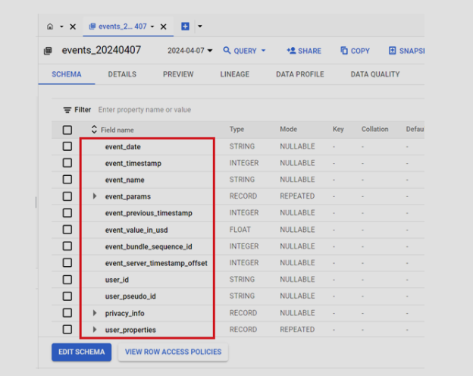Open the home tab dropdown arrow
The image size is (473, 376).
(x=61, y=27)
